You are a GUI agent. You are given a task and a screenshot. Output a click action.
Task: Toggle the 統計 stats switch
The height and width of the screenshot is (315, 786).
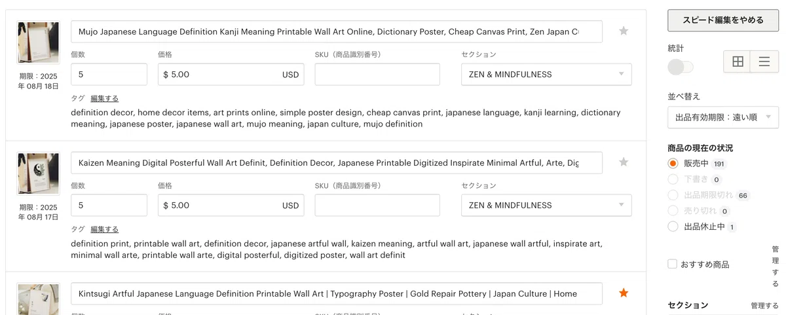tap(681, 67)
